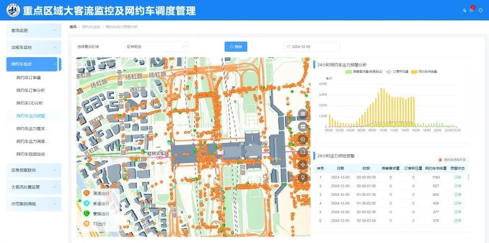Click the map layer list button
This screenshot has width=489, height=243.
coord(303,114)
